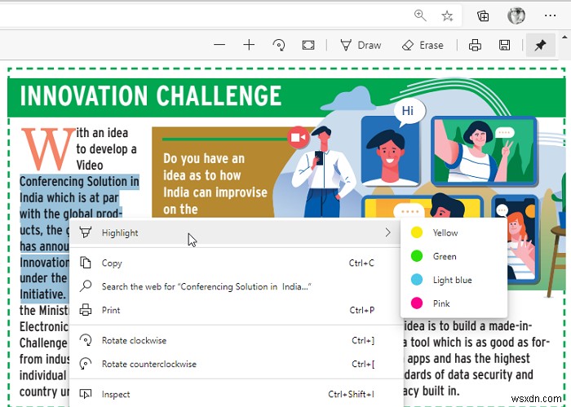This screenshot has width=571, height=407.
Task: Click the Fit to page icon
Action: pyautogui.click(x=308, y=45)
